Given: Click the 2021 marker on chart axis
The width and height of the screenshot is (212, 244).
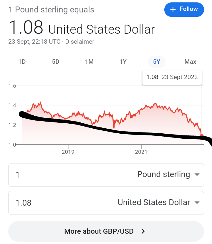Looking at the screenshot, I should tap(141, 152).
